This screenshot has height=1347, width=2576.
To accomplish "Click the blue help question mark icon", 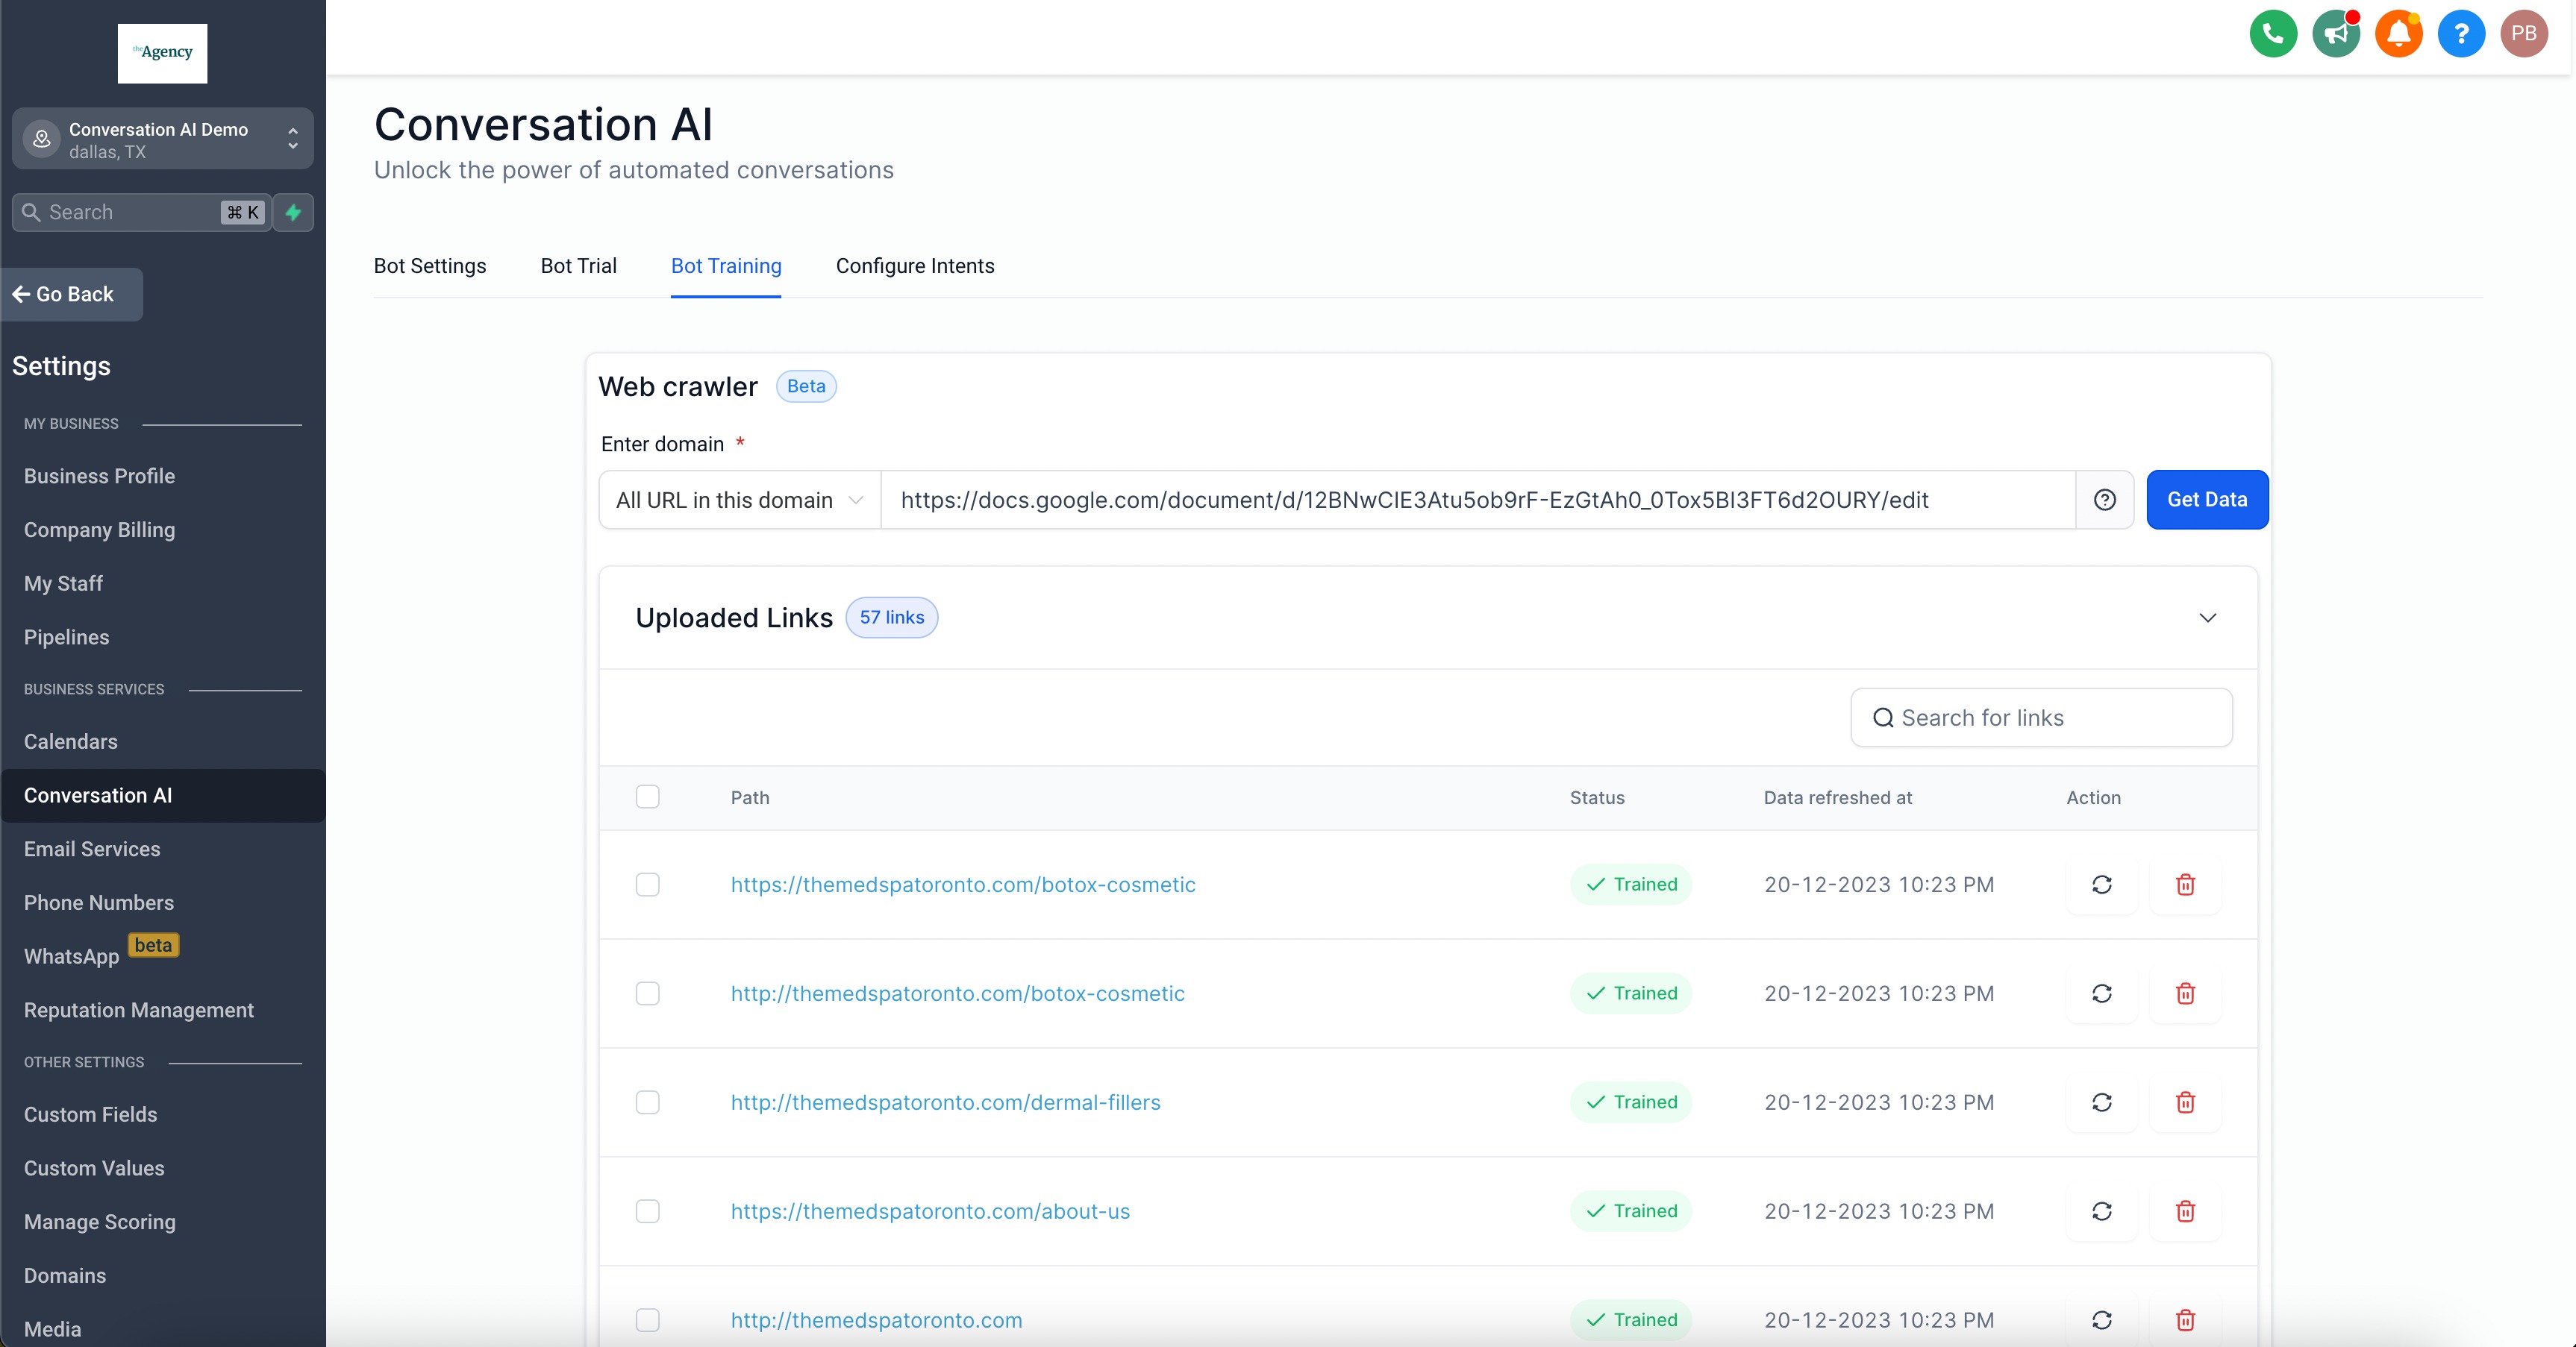I will click(2460, 34).
